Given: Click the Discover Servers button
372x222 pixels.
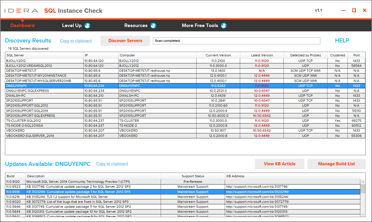Looking at the screenshot, I should [125, 41].
